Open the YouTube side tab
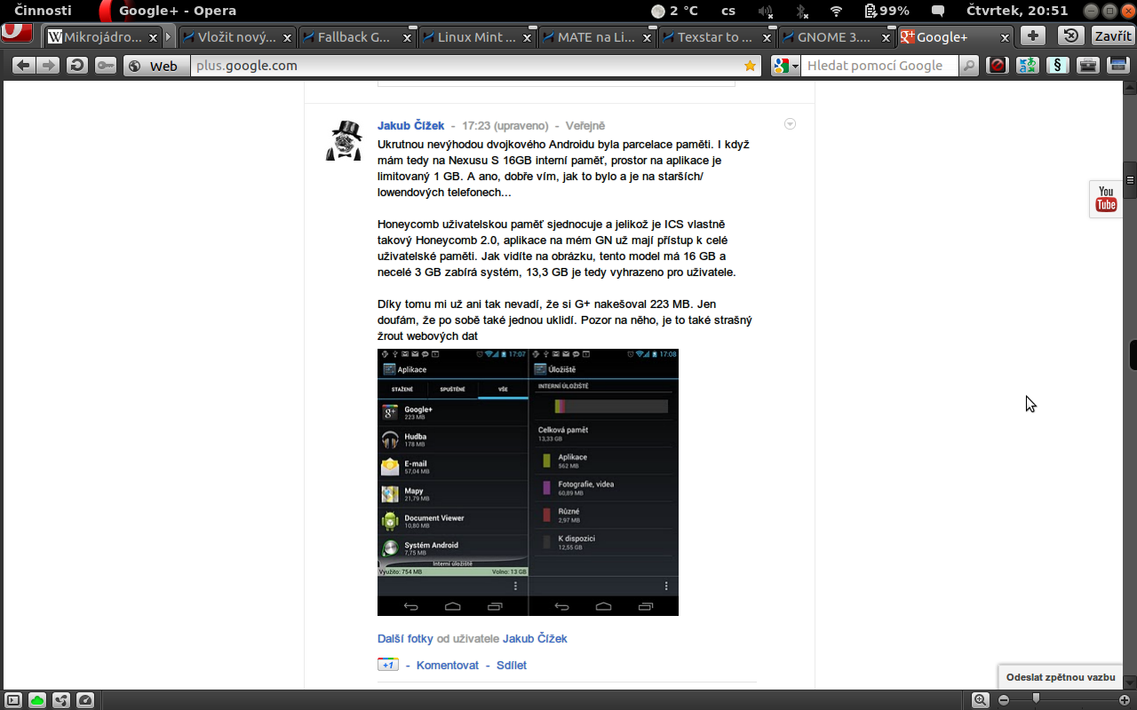Viewport: 1137px width, 710px height. click(1106, 199)
